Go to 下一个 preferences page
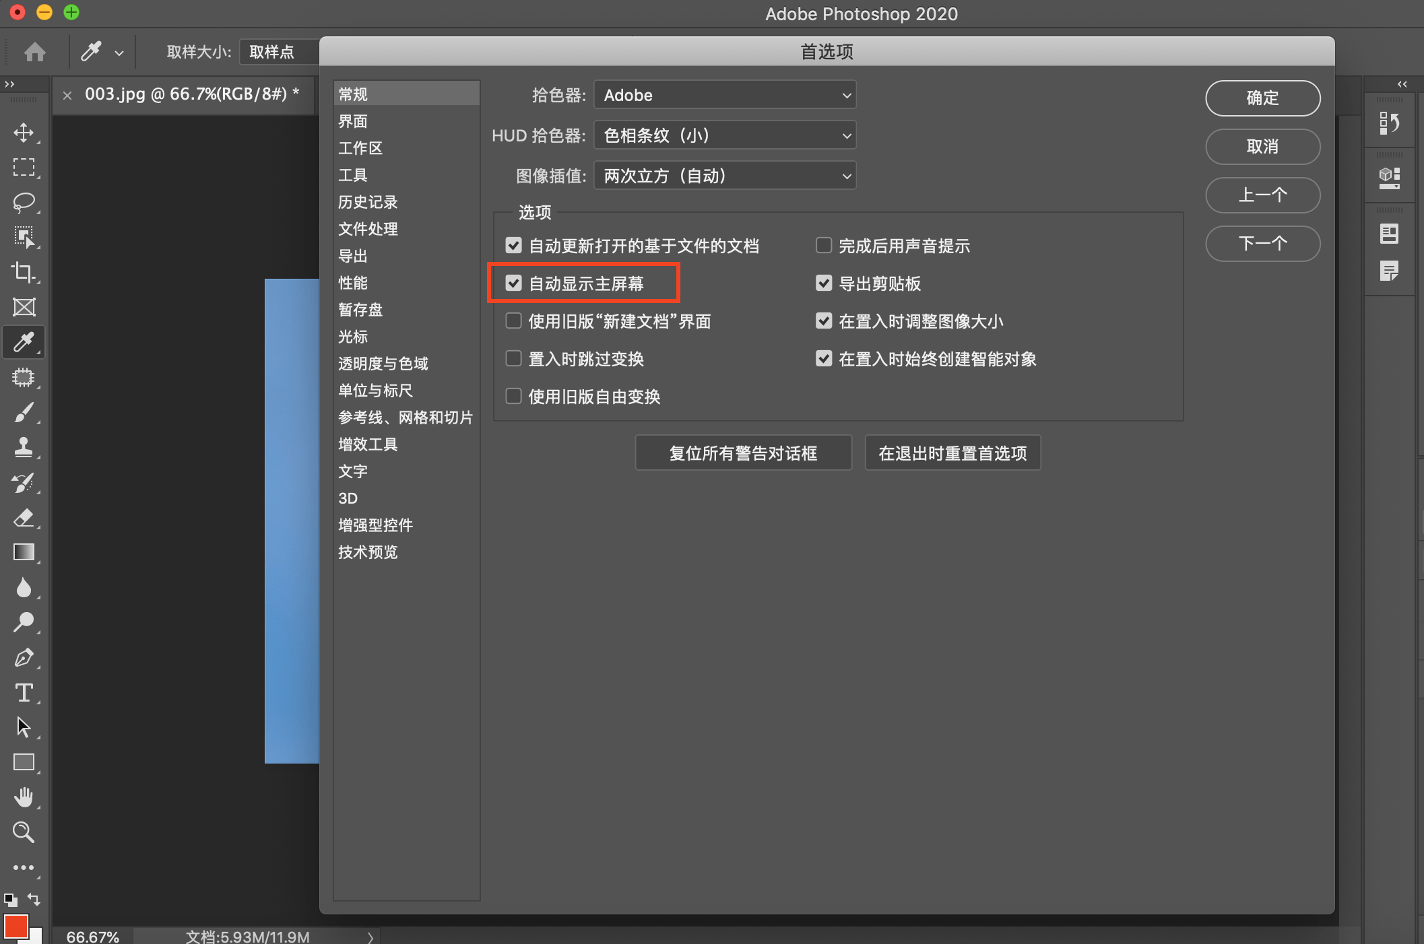The height and width of the screenshot is (944, 1424). (x=1262, y=244)
